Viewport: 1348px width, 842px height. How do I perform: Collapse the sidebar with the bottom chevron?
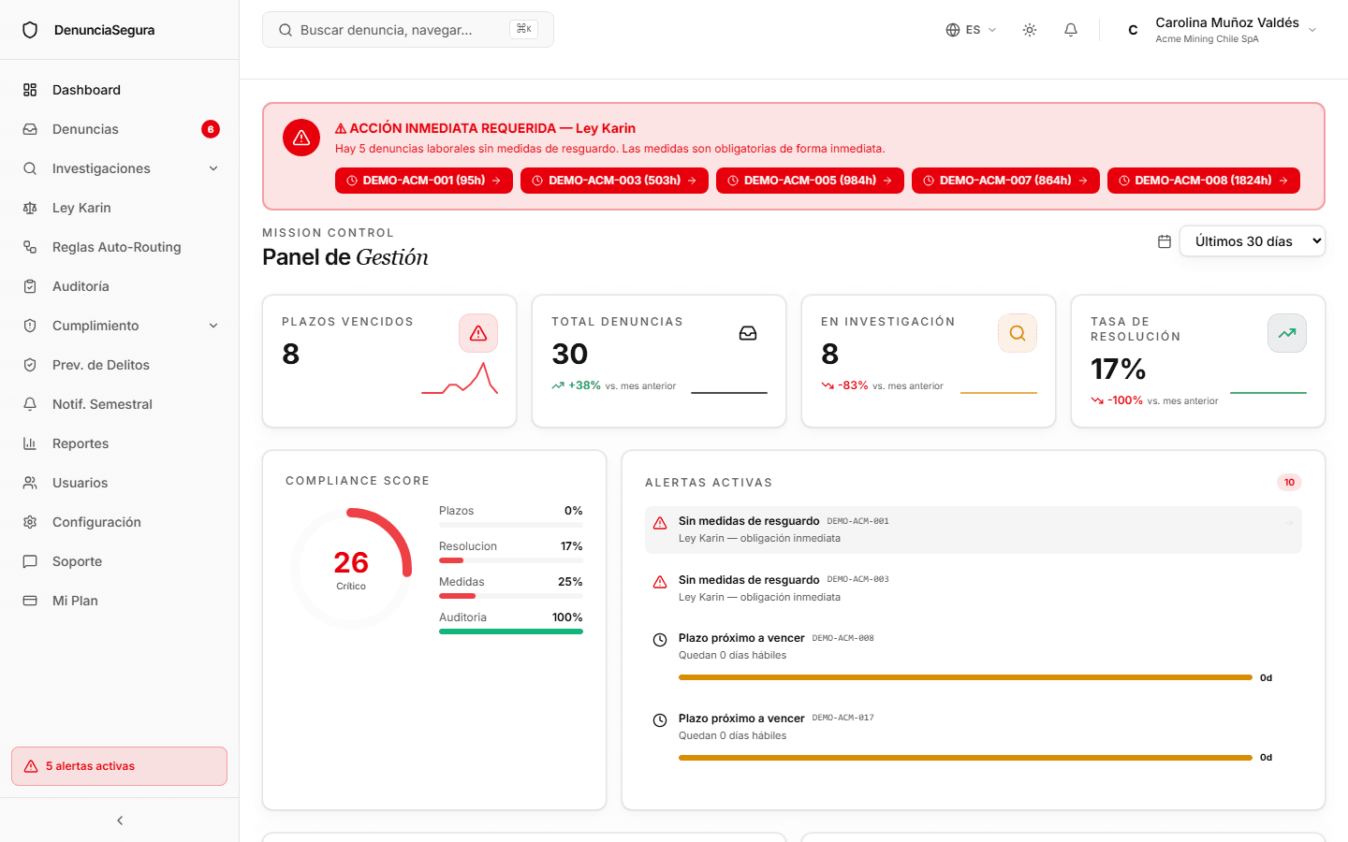(120, 820)
